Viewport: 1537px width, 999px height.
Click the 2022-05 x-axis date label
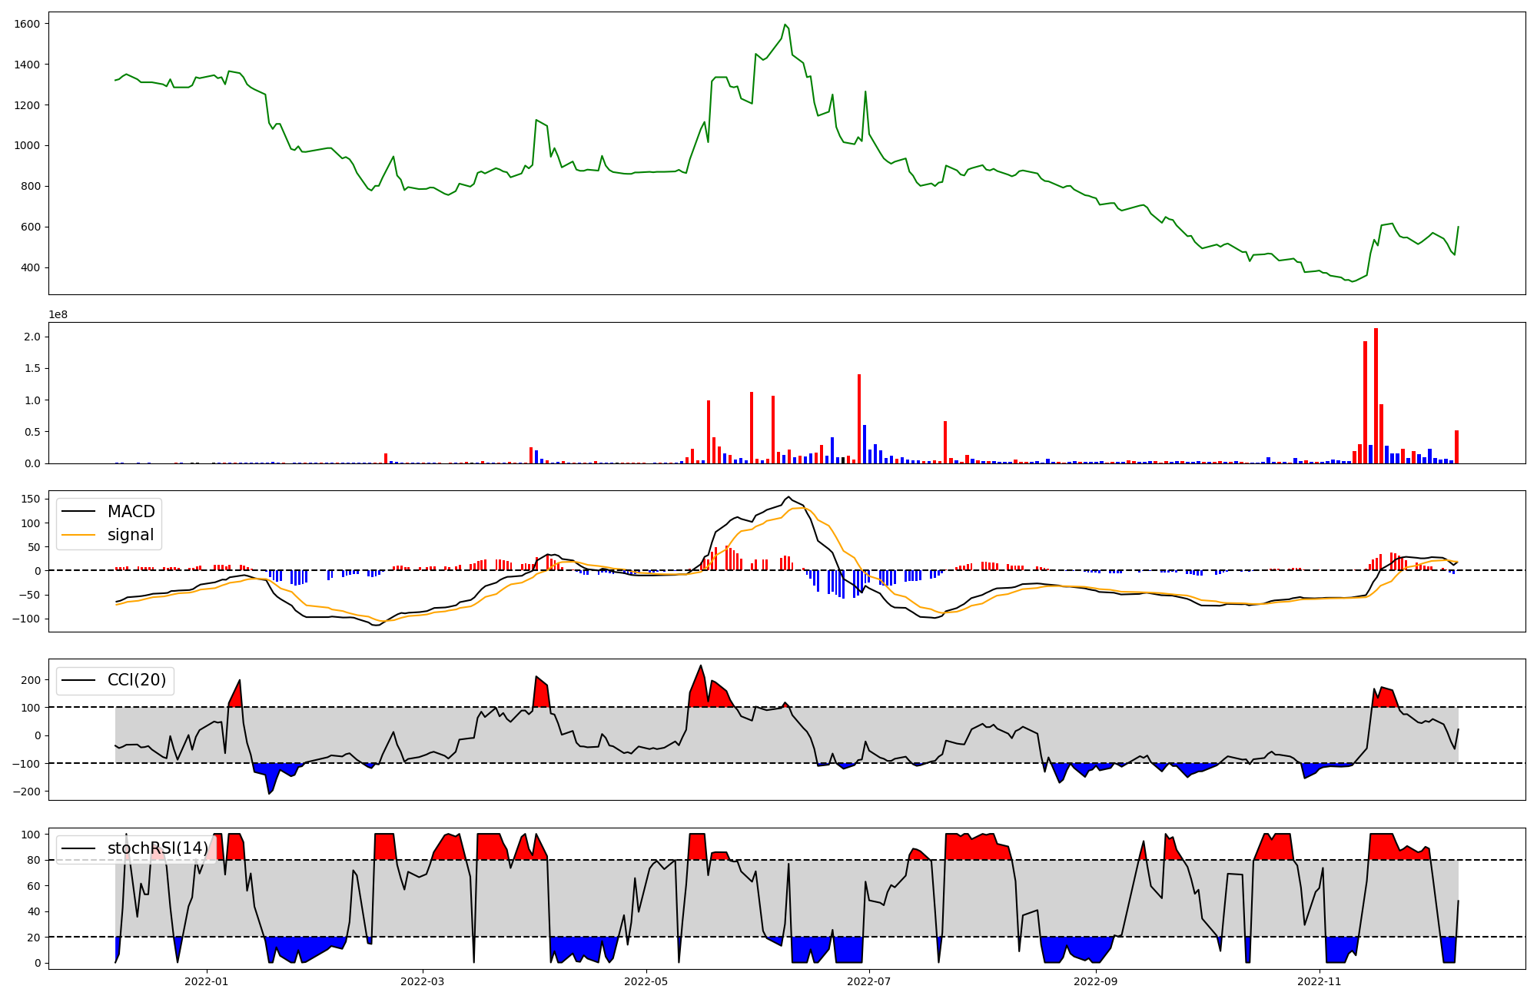tap(646, 981)
